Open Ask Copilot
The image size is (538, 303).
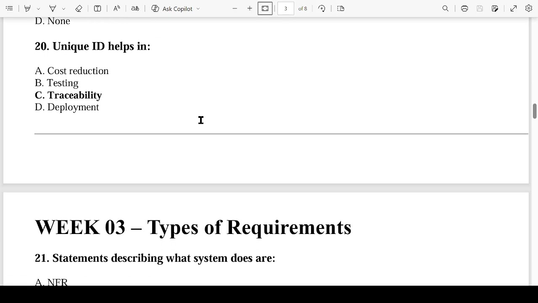pos(172,8)
